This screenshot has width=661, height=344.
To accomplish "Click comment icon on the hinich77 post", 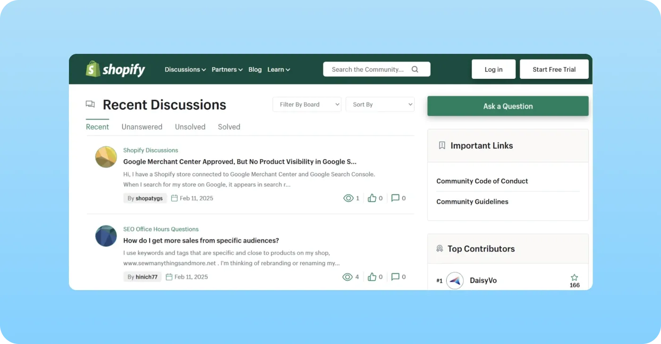I will click(x=396, y=277).
